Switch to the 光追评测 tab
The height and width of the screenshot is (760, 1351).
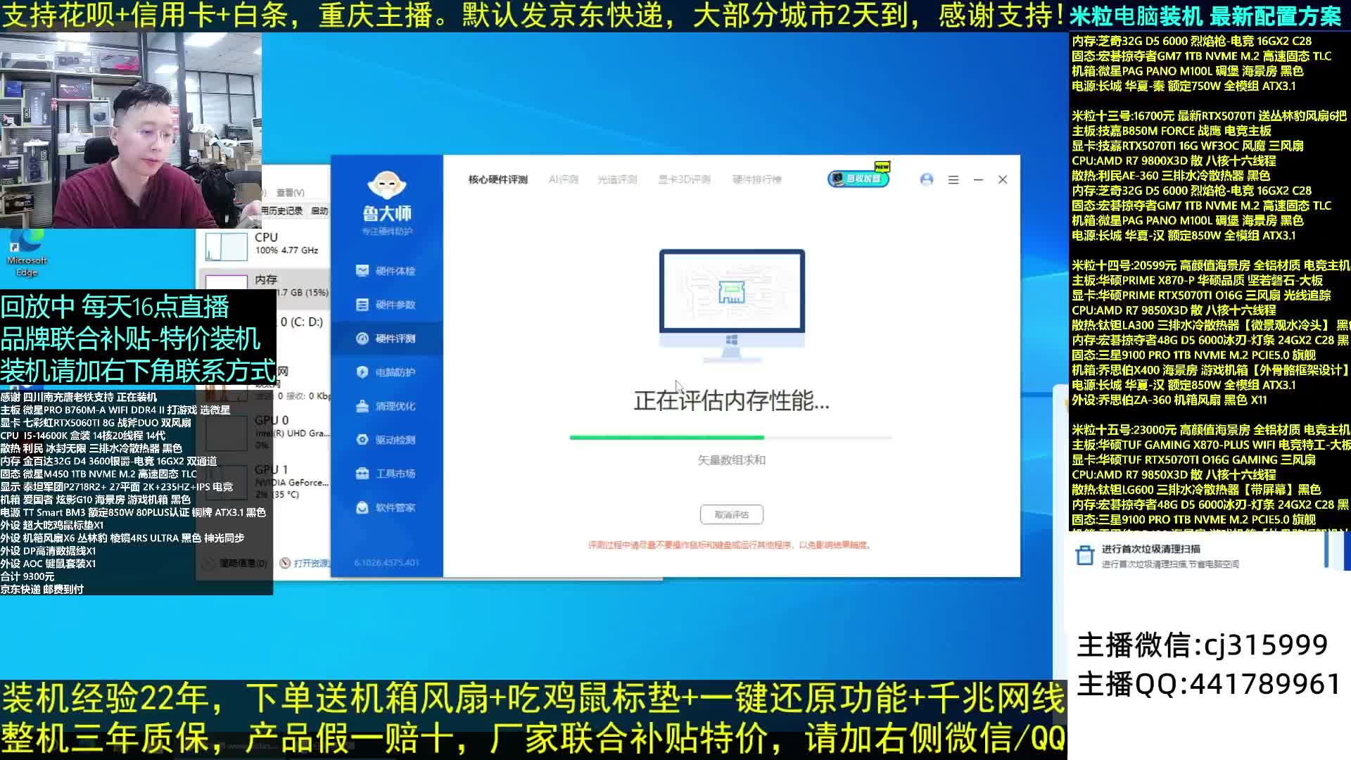(617, 179)
